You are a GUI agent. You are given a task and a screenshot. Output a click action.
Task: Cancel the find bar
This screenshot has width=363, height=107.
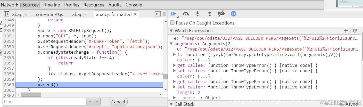tap(118, 102)
